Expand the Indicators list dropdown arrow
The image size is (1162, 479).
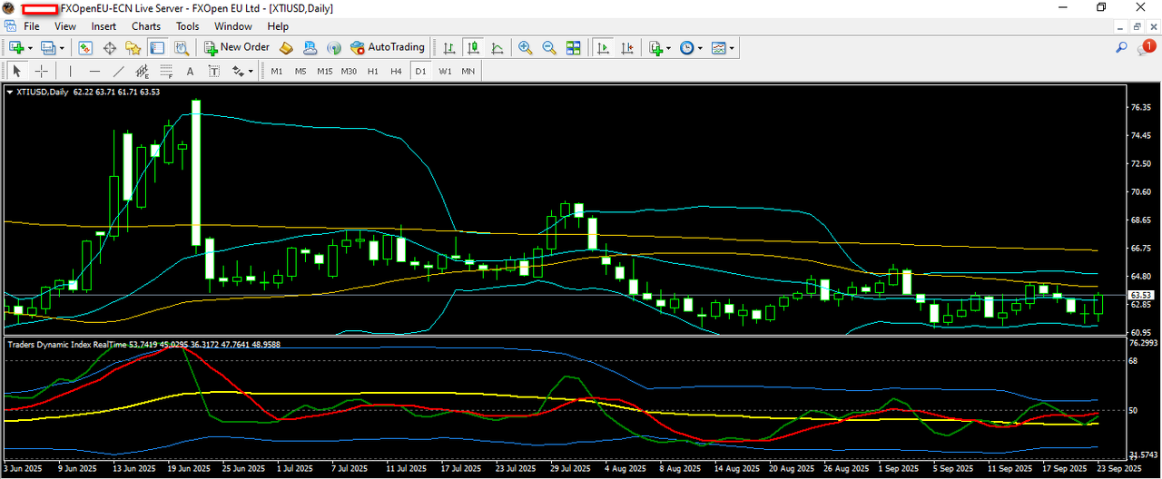(x=669, y=48)
